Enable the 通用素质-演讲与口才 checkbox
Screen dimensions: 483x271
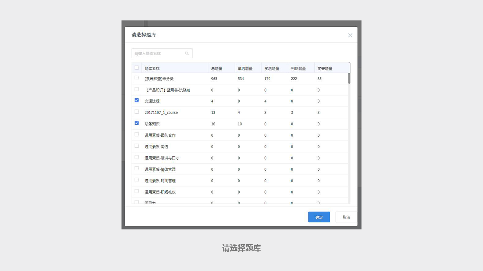(137, 157)
